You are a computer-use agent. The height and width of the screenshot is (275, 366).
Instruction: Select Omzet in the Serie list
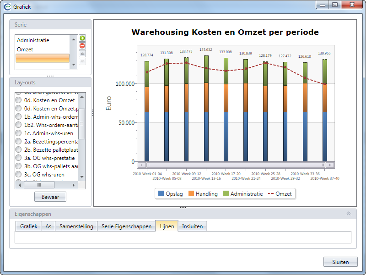tap(25, 49)
